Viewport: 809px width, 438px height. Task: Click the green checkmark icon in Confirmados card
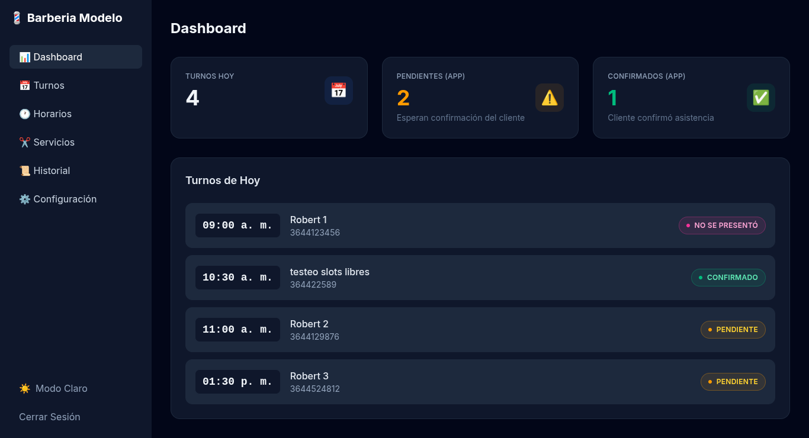tap(760, 98)
